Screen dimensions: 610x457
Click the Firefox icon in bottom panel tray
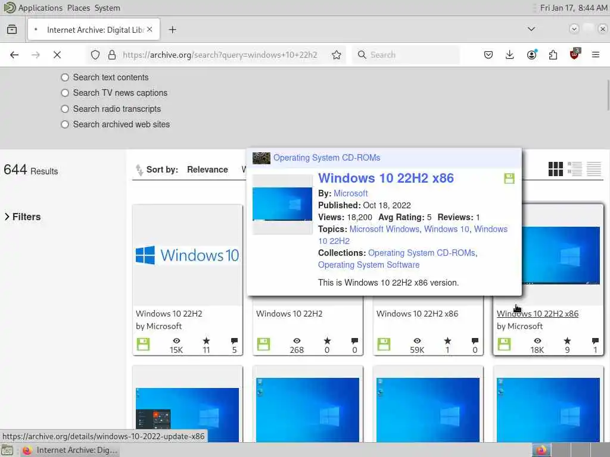click(541, 450)
